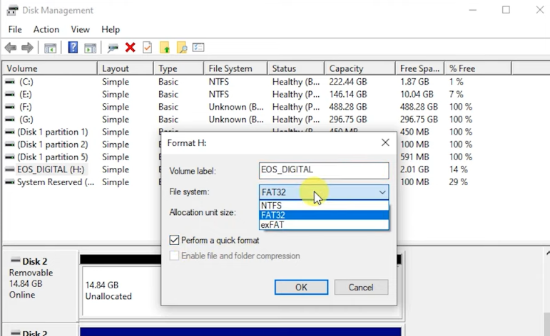Open the Action menu
Image resolution: width=550 pixels, height=336 pixels.
click(x=46, y=29)
